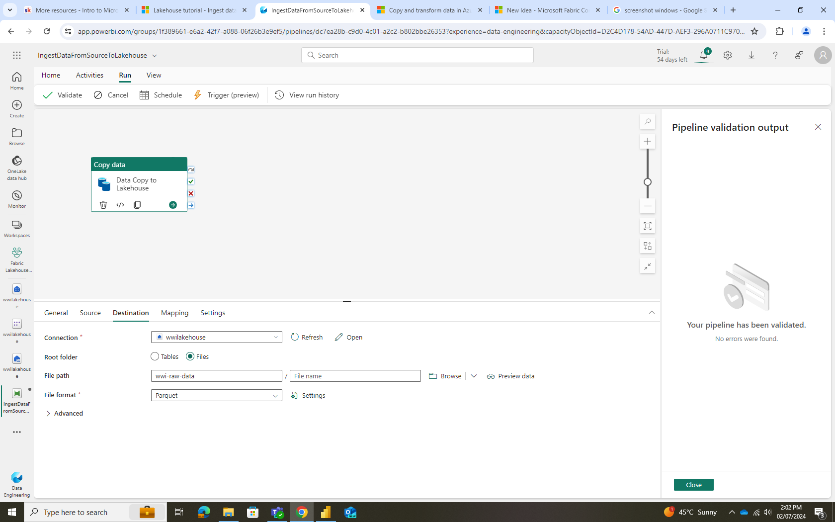Click Close in validation output pane
Screen dimensions: 835x522
pyautogui.click(x=694, y=485)
